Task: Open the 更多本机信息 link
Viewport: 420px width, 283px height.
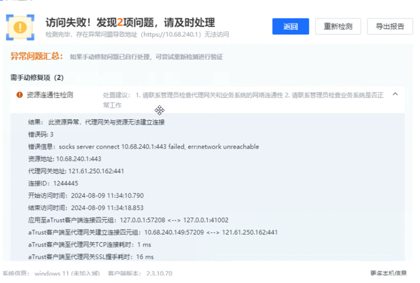Action: tap(389, 273)
